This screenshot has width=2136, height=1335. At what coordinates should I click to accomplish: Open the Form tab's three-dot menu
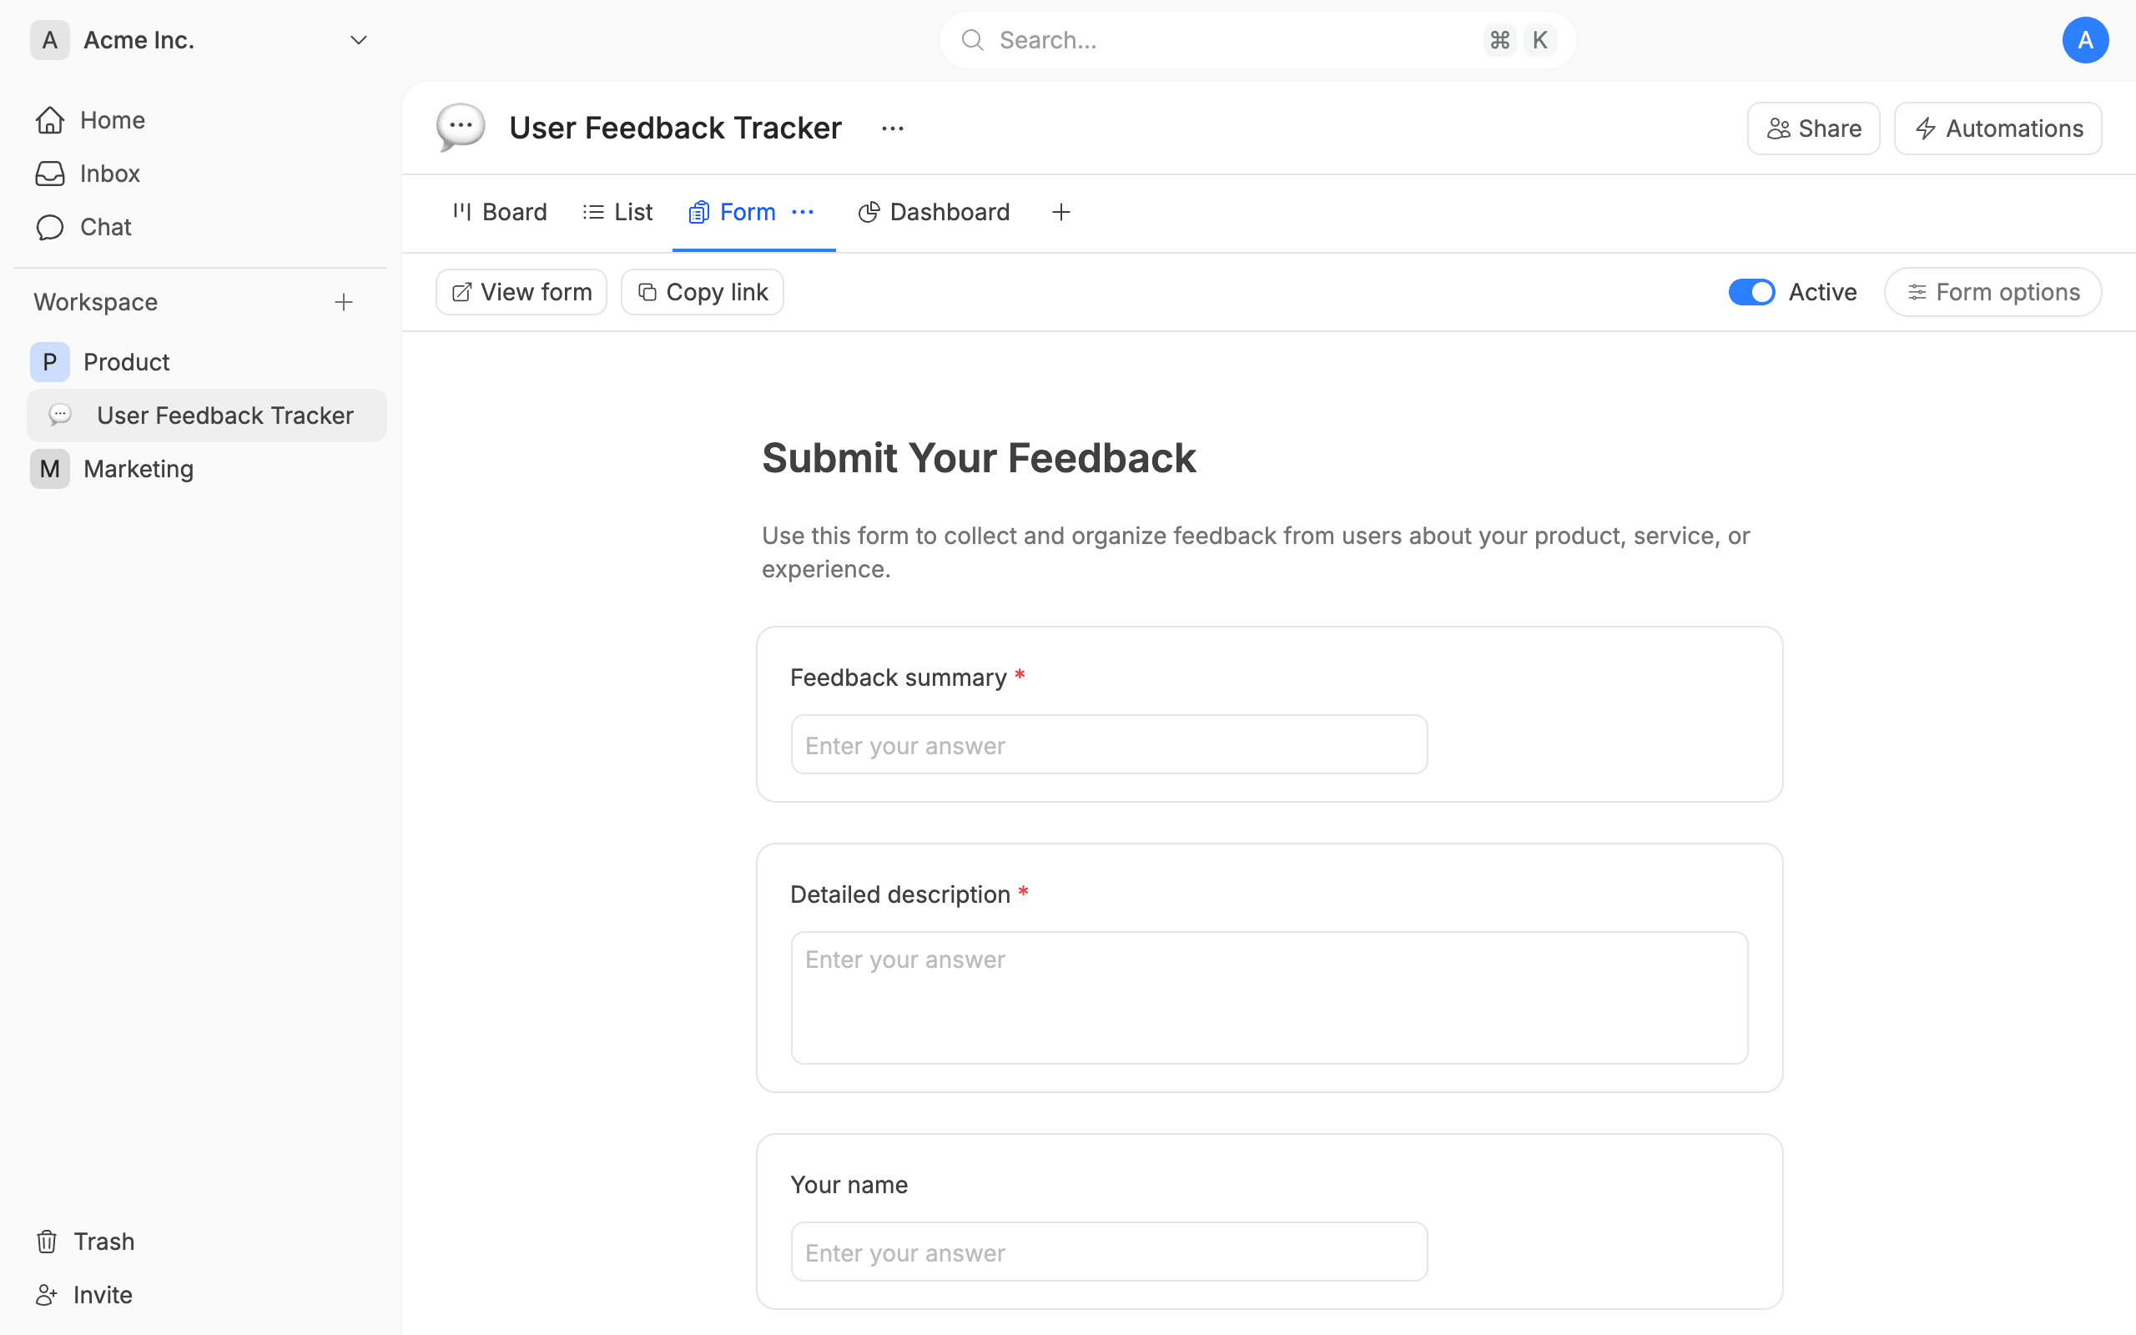click(803, 212)
